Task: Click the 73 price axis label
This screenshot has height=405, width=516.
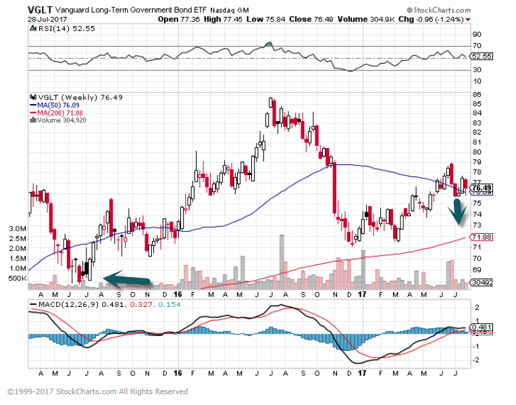Action: pyautogui.click(x=477, y=225)
